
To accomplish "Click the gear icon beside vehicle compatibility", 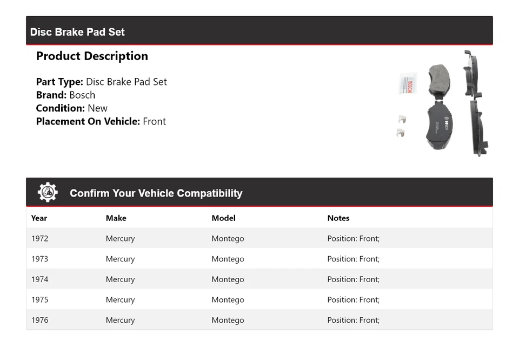I will click(48, 193).
